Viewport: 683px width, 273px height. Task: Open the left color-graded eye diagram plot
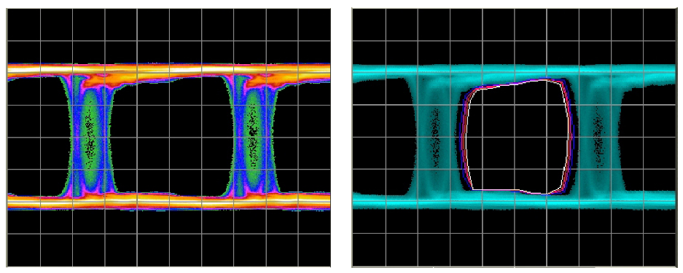pyautogui.click(x=168, y=137)
